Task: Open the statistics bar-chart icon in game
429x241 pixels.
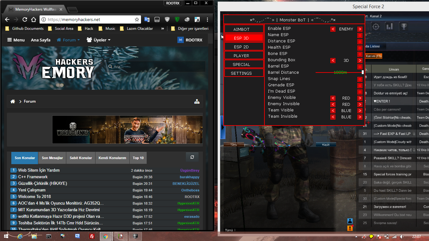Action: pos(390,26)
